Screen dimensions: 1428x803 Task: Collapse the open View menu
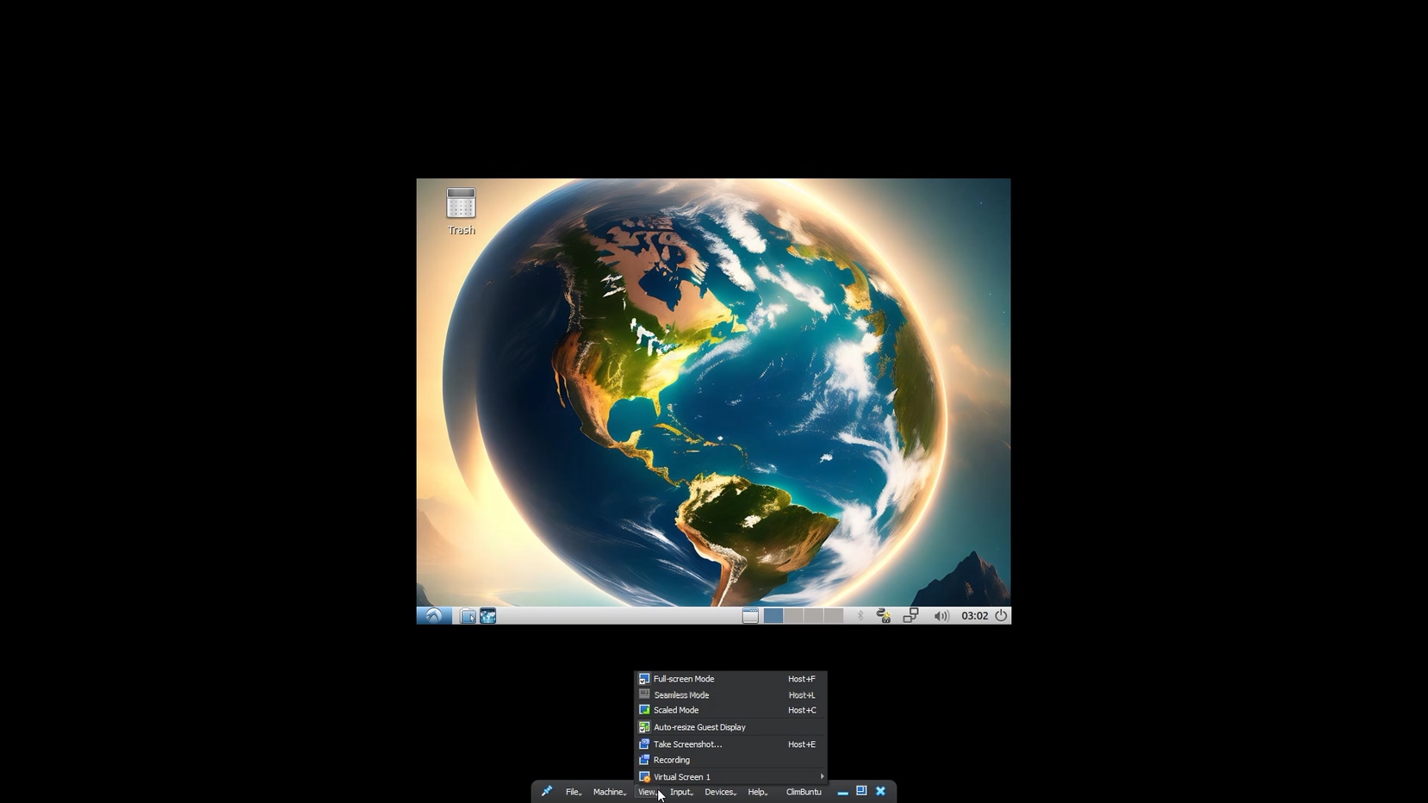(x=647, y=792)
